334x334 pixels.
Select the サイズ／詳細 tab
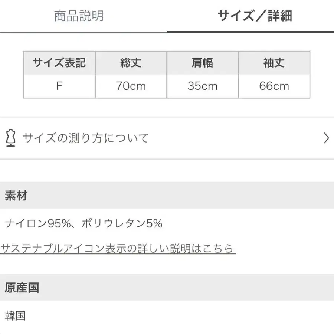pyautogui.click(x=255, y=16)
